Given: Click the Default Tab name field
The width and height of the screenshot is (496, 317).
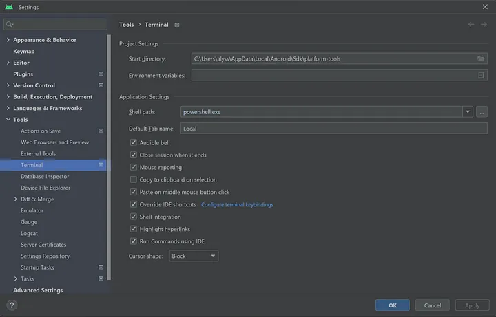Looking at the screenshot, I should [x=333, y=129].
